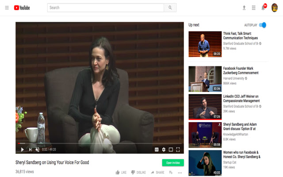The image size is (283, 177).
Task: Open Jeff Weiner video thumbnail
Action: 205,107
